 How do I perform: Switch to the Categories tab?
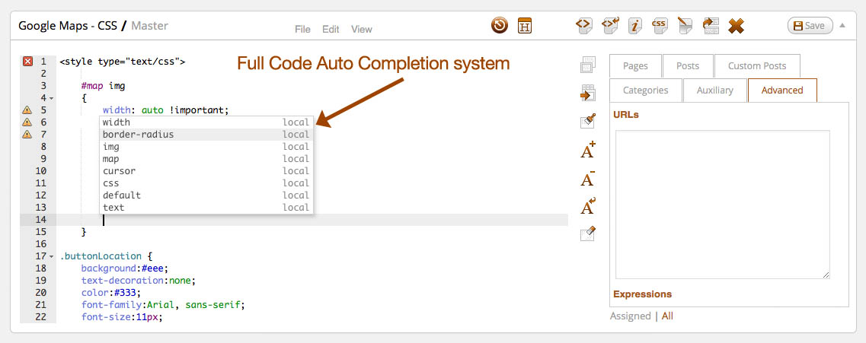coord(645,90)
